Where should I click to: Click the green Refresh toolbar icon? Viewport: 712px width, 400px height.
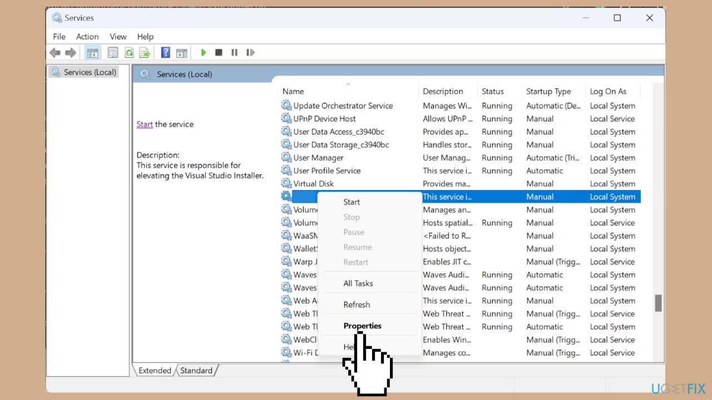coord(129,53)
